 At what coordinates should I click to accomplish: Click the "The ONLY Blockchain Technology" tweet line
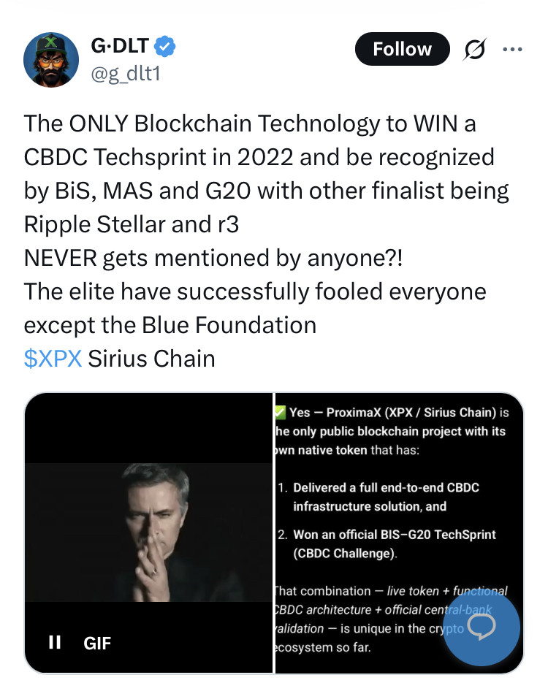[x=250, y=123]
